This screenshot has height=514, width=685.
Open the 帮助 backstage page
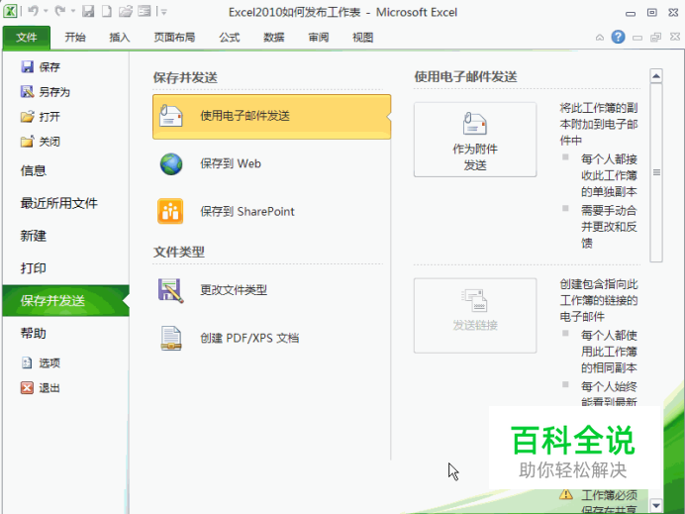[34, 333]
